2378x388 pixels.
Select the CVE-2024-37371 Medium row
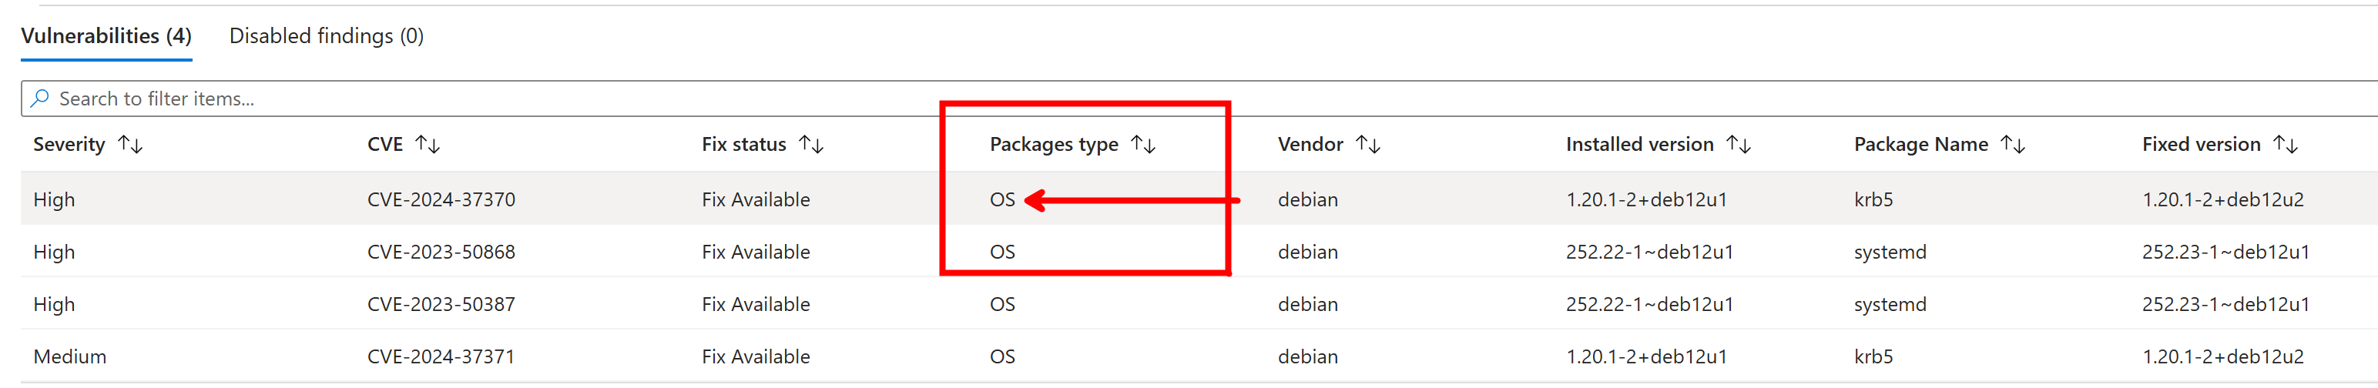coord(441,356)
